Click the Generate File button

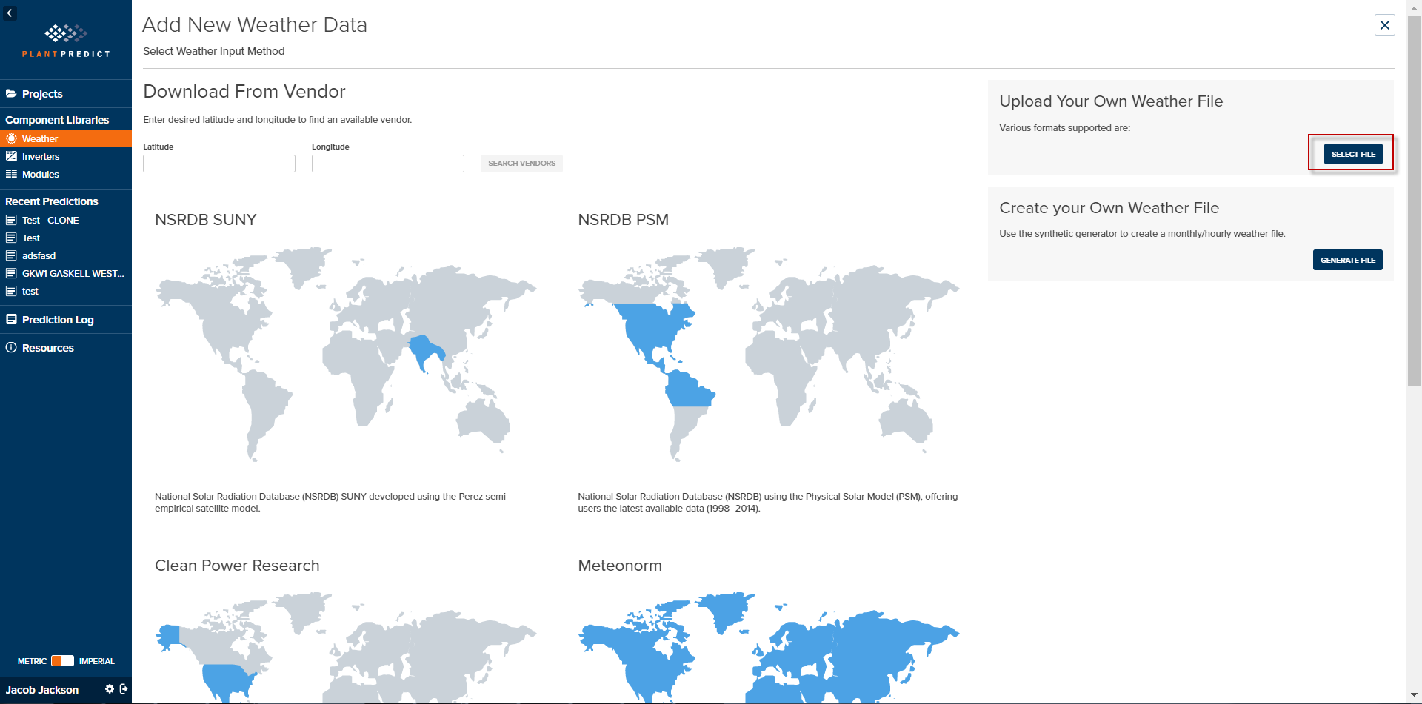coord(1347,260)
